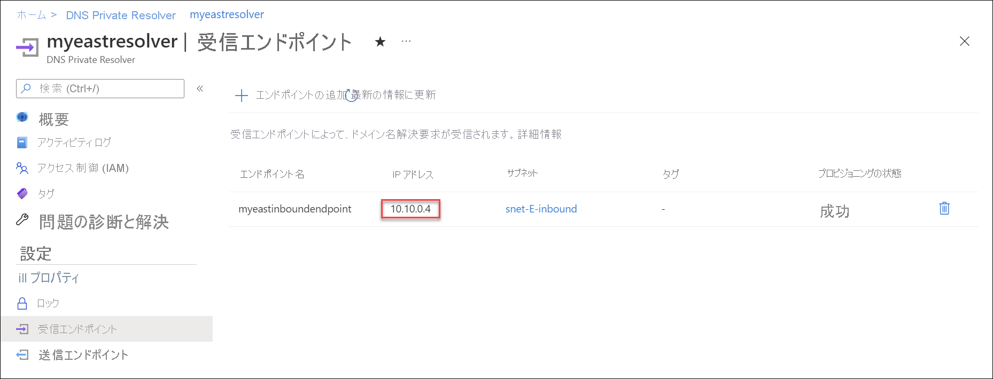This screenshot has width=993, height=379.
Task: Open 問題の診断と解決 menu item
Action: click(104, 222)
